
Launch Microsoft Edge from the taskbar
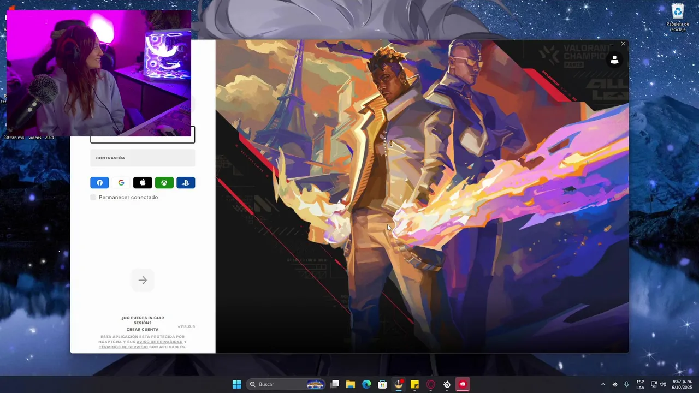pos(367,384)
